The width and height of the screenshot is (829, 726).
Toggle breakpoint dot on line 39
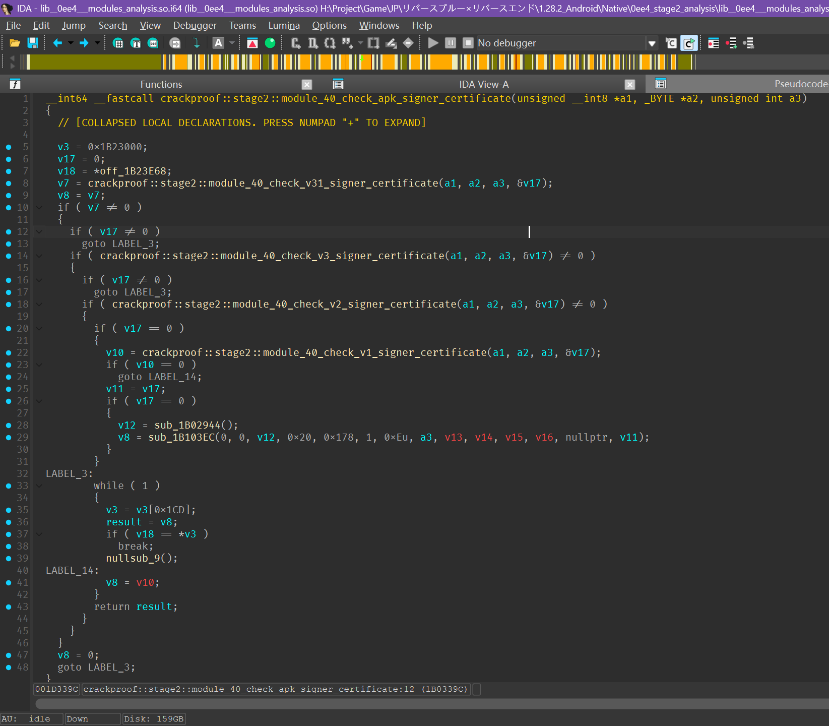pyautogui.click(x=9, y=559)
